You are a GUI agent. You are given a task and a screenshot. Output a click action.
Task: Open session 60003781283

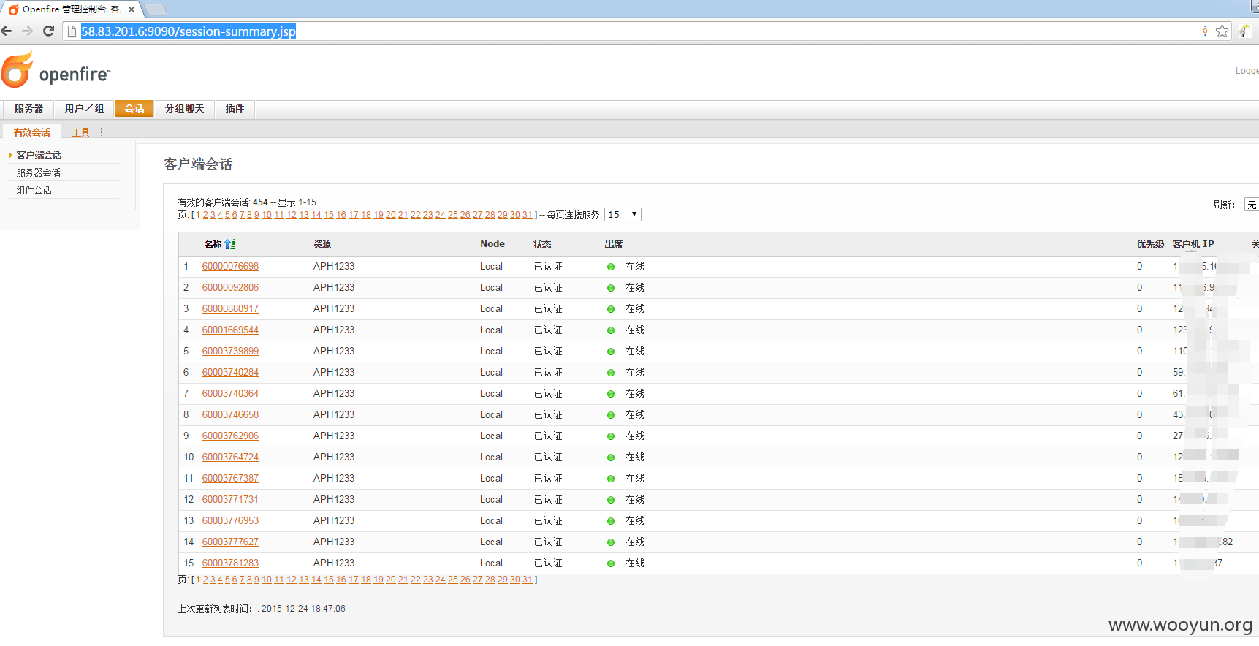point(230,563)
